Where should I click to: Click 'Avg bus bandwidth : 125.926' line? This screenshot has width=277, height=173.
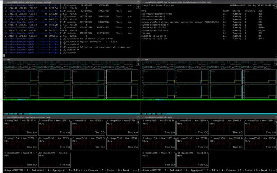tap(98, 41)
